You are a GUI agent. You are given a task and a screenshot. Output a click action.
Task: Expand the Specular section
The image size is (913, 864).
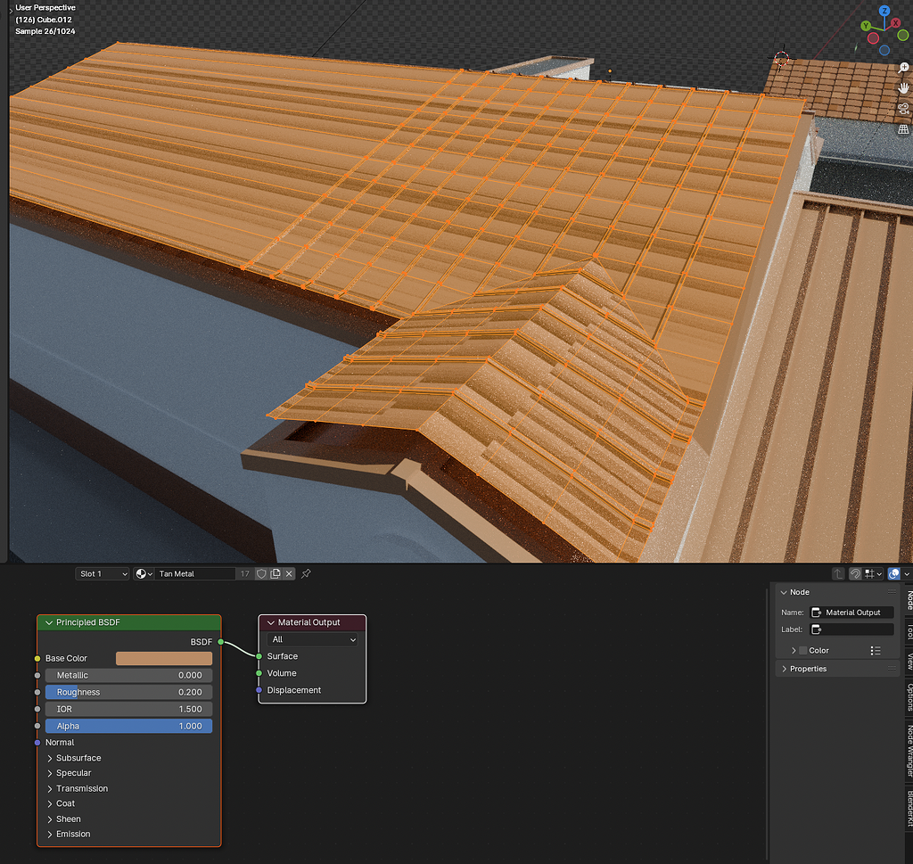[x=50, y=773]
